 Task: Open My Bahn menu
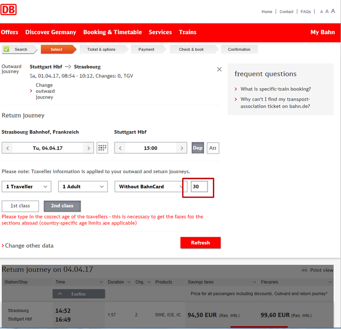tap(323, 32)
